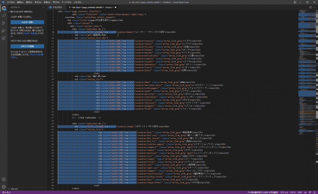318x194 pixels.
Task: Open the ターミナル(T) menu
Action: (66, 2)
